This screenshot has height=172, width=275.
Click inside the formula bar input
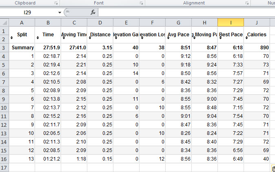[186, 13]
